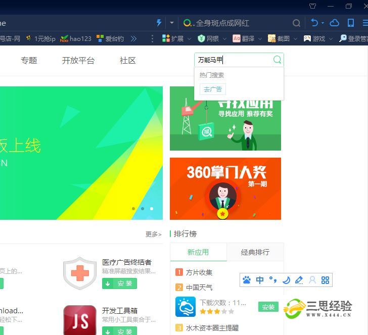368x335 pixels.
Task: Click the browser search magnifier icon
Action: point(296,23)
